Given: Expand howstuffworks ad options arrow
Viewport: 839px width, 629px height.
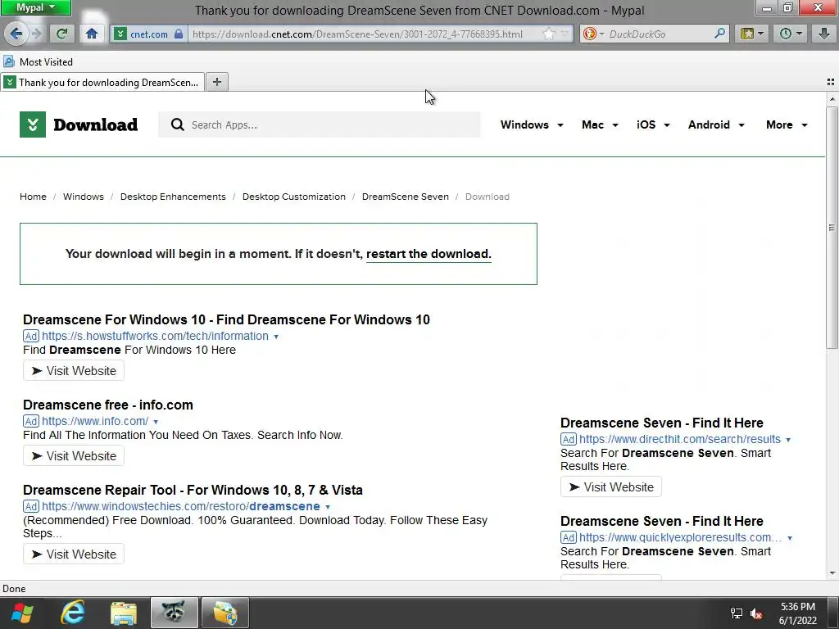Looking at the screenshot, I should [x=276, y=337].
